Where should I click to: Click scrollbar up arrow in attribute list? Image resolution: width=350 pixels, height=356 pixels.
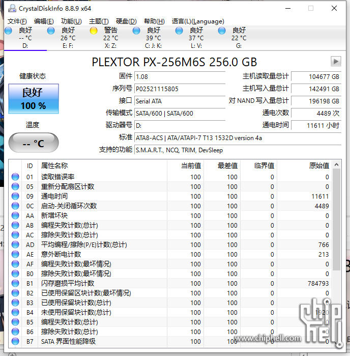(x=337, y=165)
